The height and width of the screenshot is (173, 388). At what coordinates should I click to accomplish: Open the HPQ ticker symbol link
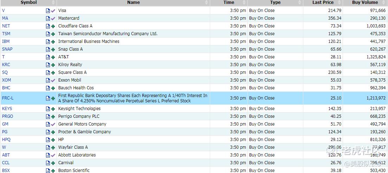point(6,140)
